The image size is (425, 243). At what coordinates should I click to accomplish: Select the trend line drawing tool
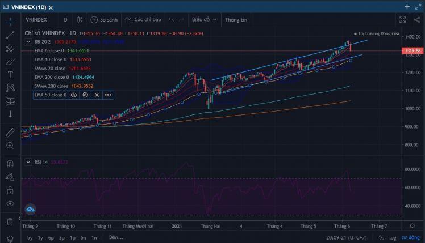tap(10, 35)
